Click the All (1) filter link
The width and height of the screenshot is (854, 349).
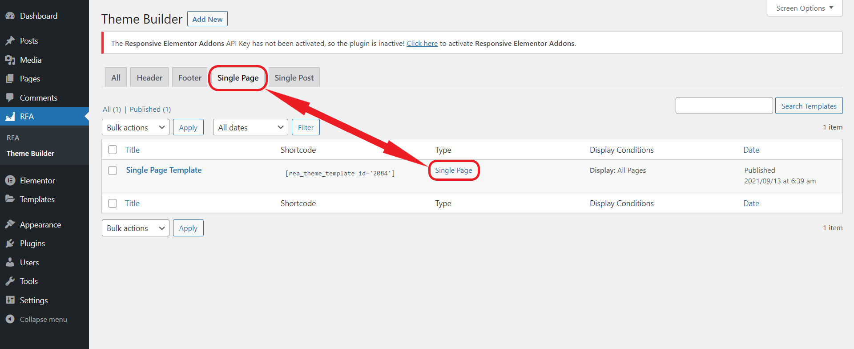(x=112, y=110)
